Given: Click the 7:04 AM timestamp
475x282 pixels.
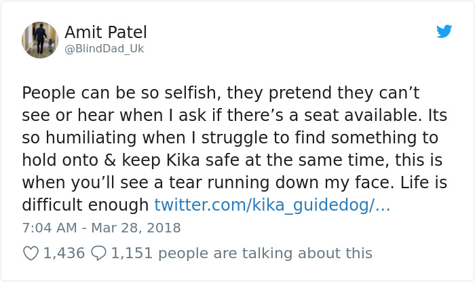Looking at the screenshot, I should pos(48,228).
